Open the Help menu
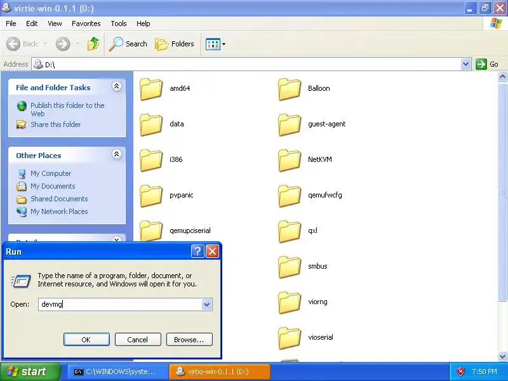 [144, 23]
